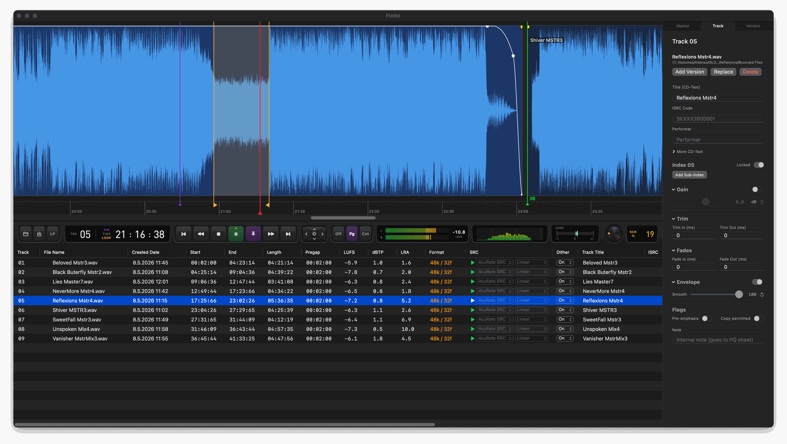
Task: Click the Performer input field
Action: 718,140
